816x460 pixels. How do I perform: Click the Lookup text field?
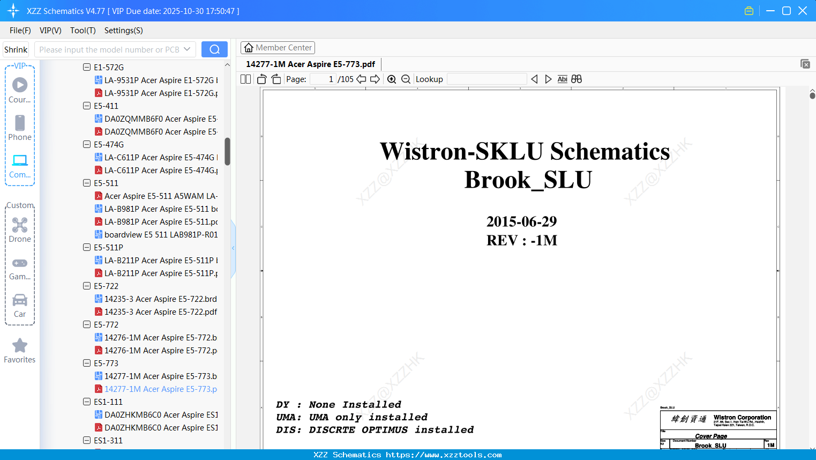[x=486, y=79]
